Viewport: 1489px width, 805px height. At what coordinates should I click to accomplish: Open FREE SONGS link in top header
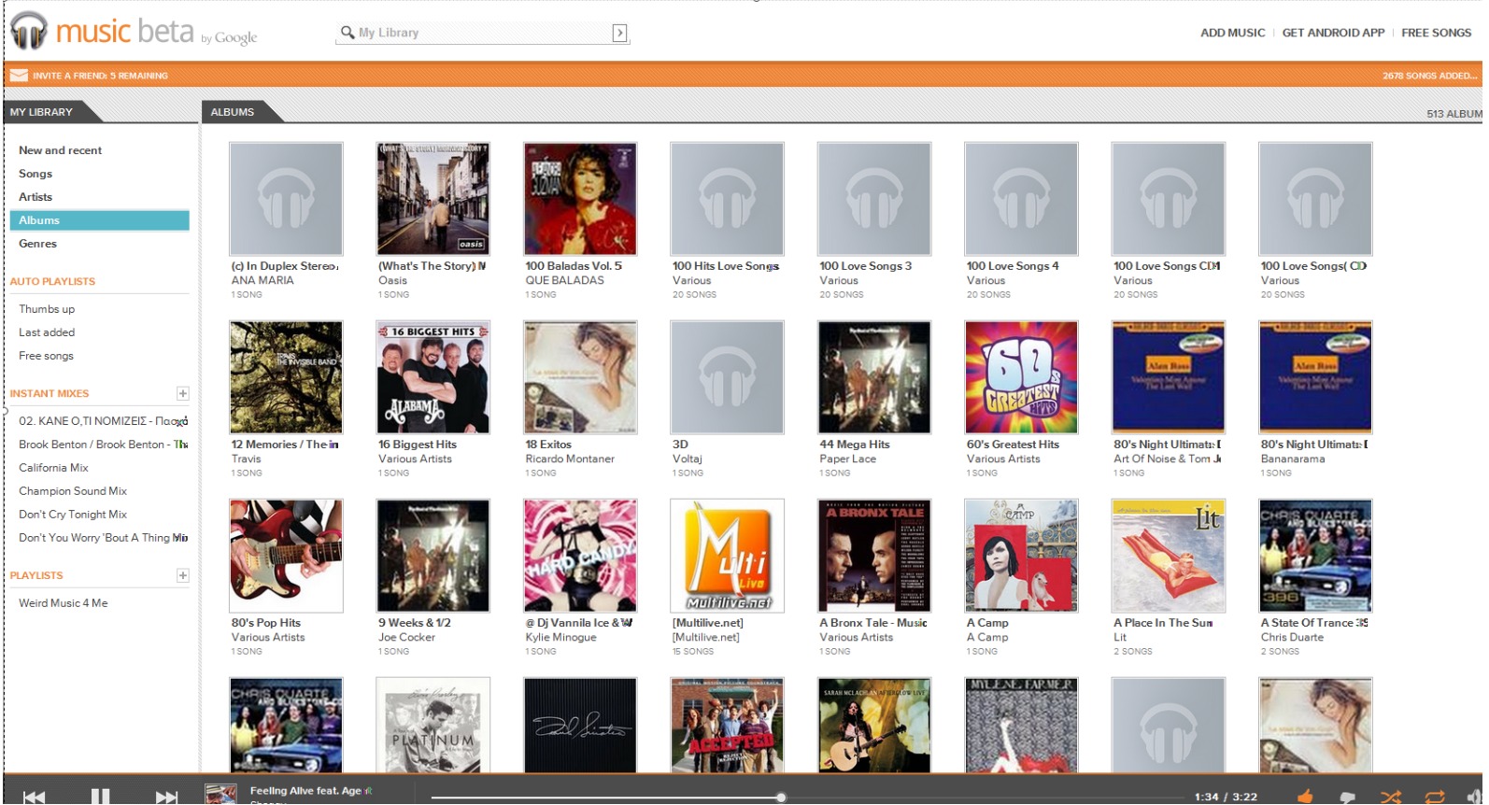tap(1436, 33)
